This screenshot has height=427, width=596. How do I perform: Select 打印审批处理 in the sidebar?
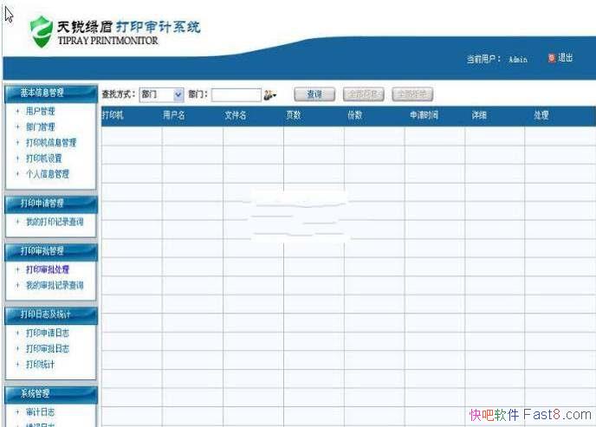tap(47, 269)
